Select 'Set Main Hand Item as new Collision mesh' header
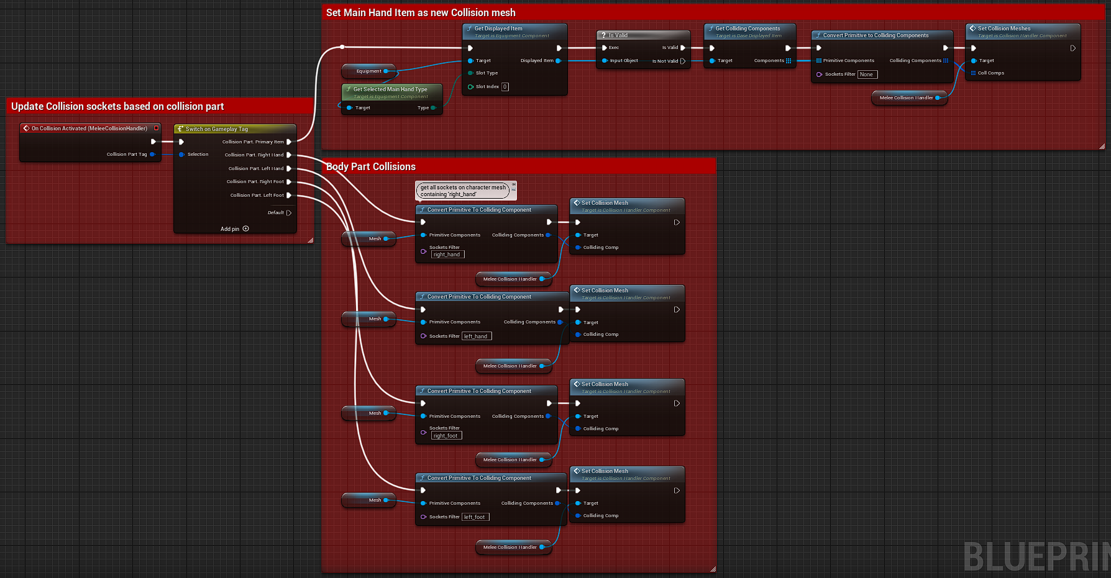This screenshot has height=578, width=1111. tap(421, 12)
